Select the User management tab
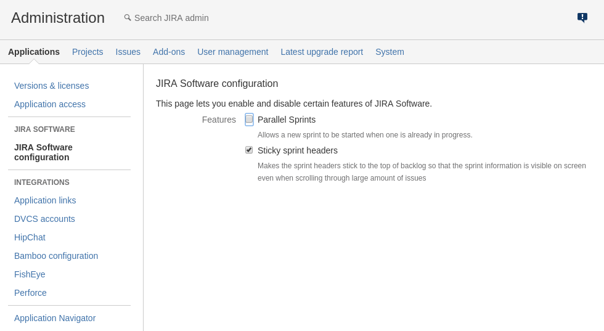This screenshot has width=604, height=331. [233, 52]
